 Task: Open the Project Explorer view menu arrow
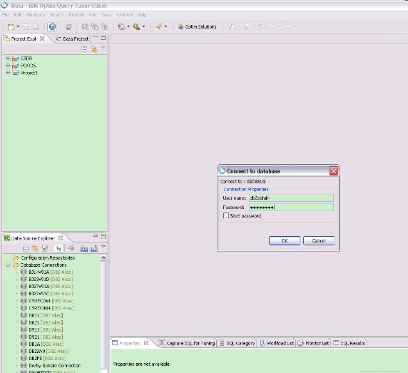click(x=103, y=48)
